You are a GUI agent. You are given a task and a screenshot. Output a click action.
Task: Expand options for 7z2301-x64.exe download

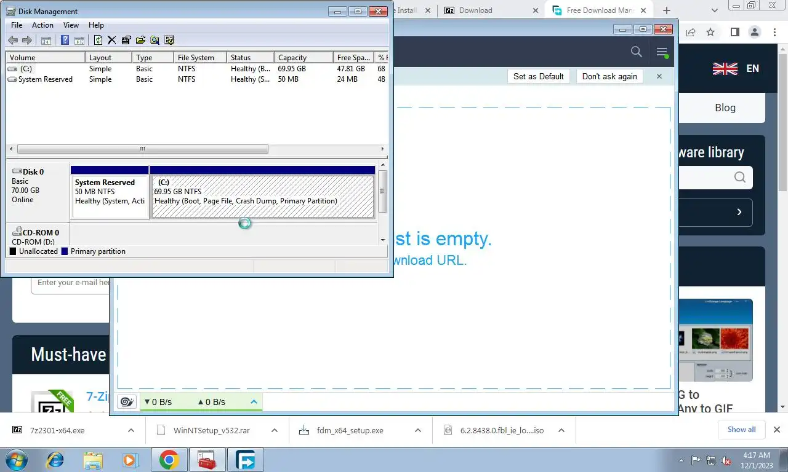tap(131, 430)
